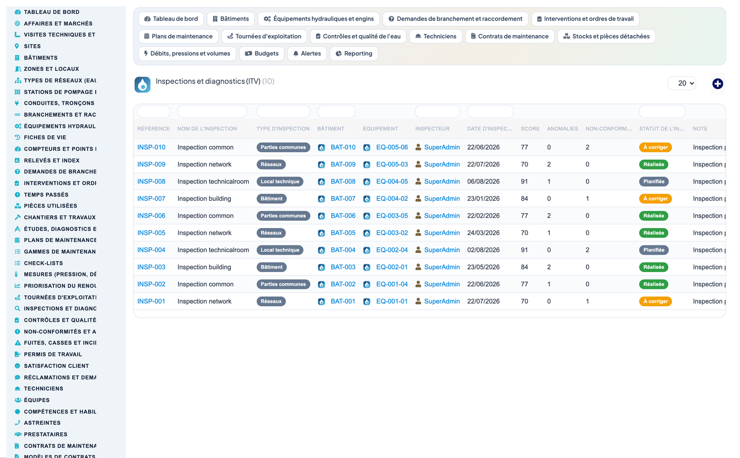Image resolution: width=740 pixels, height=458 pixels.
Task: Click the Check-lists sidebar icon
Action: tap(17, 263)
